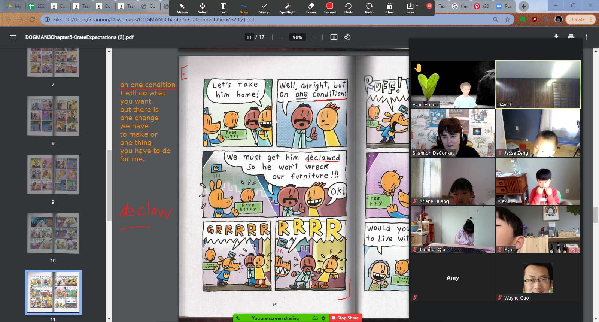Viewport: 599px width, 322px height.
Task: Jump to page 9 thumbnail
Action: [53, 174]
